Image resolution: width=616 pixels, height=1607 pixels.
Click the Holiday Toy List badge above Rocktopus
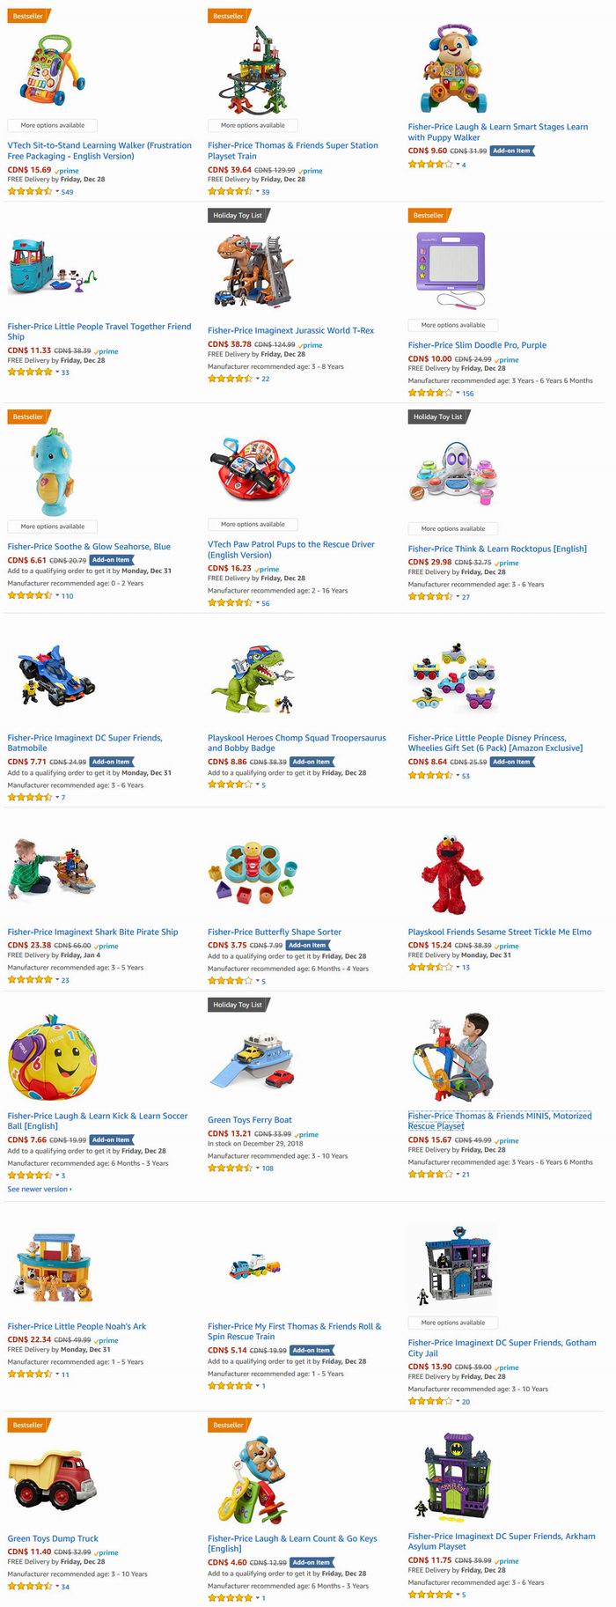438,416
